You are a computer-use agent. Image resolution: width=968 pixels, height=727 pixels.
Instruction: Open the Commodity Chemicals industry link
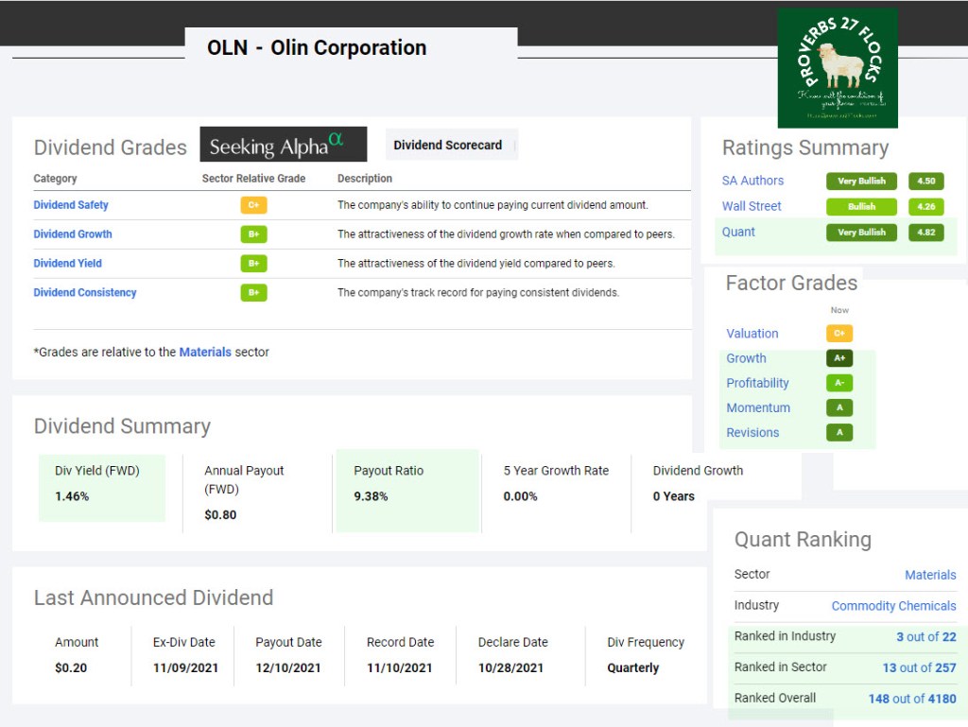[x=893, y=606]
